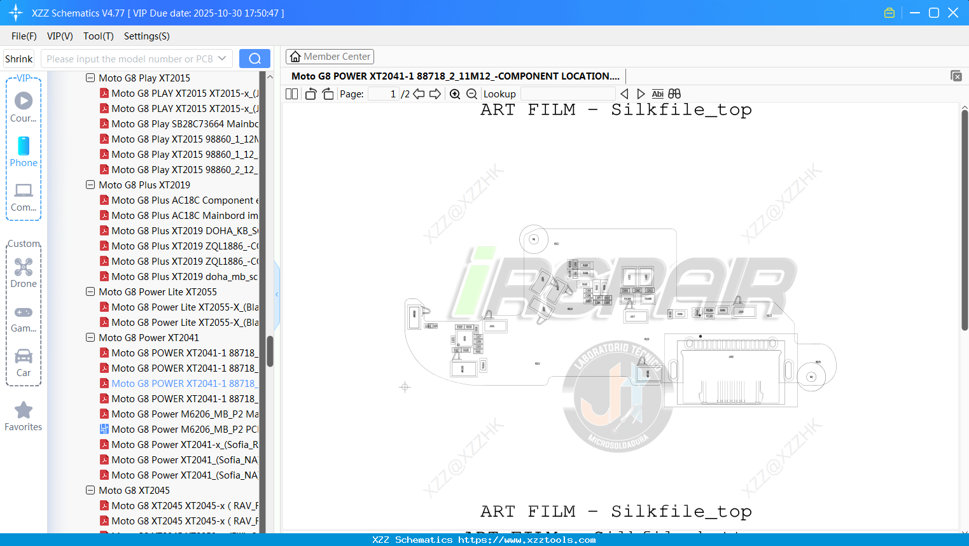The image size is (969, 546).
Task: Open the Car category
Action: pos(24,363)
